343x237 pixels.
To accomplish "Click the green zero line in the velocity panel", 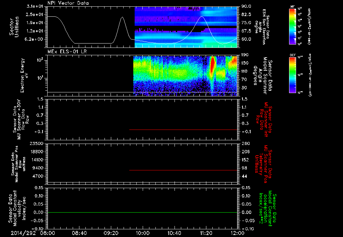I will click(x=142, y=213).
